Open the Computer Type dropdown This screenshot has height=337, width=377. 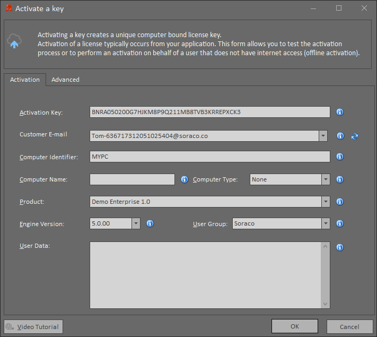coord(326,179)
